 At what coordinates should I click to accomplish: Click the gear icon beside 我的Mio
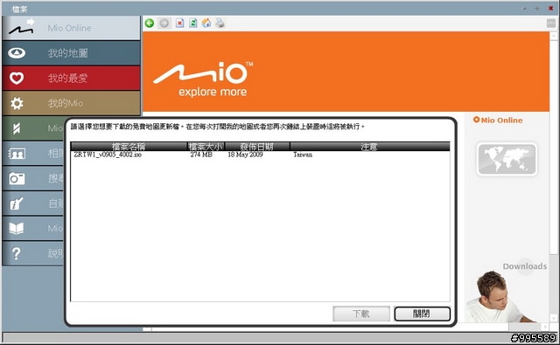(17, 103)
